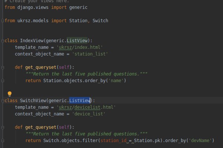Click the 'name' order_by string
The image size is (223, 148).
[116, 81]
